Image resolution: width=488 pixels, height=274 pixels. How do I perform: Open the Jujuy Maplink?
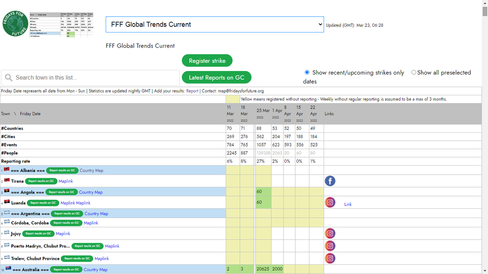pyautogui.click(x=63, y=233)
